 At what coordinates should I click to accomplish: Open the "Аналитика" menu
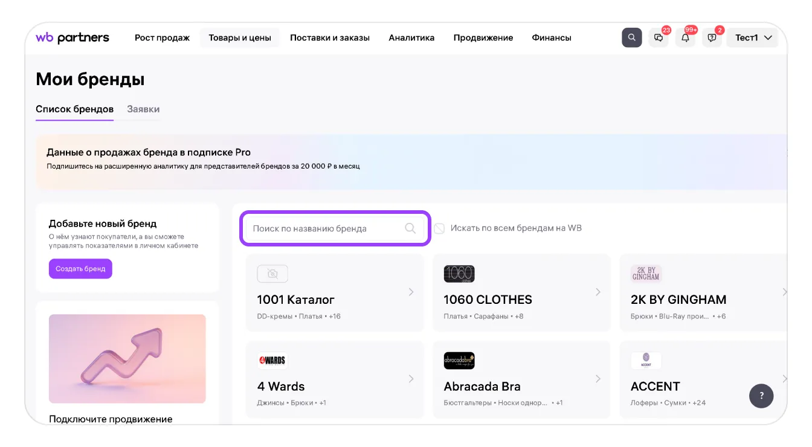pyautogui.click(x=411, y=37)
